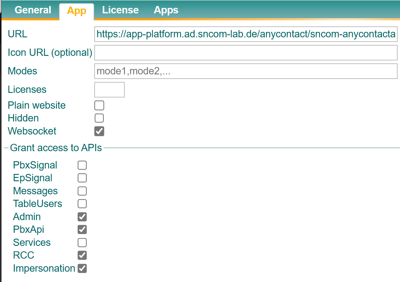Click the Licenses input box
The image size is (400, 282).
click(109, 90)
